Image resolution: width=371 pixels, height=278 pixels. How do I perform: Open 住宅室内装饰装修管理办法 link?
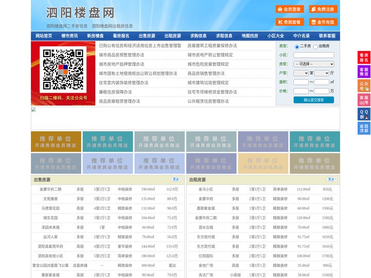point(124,82)
